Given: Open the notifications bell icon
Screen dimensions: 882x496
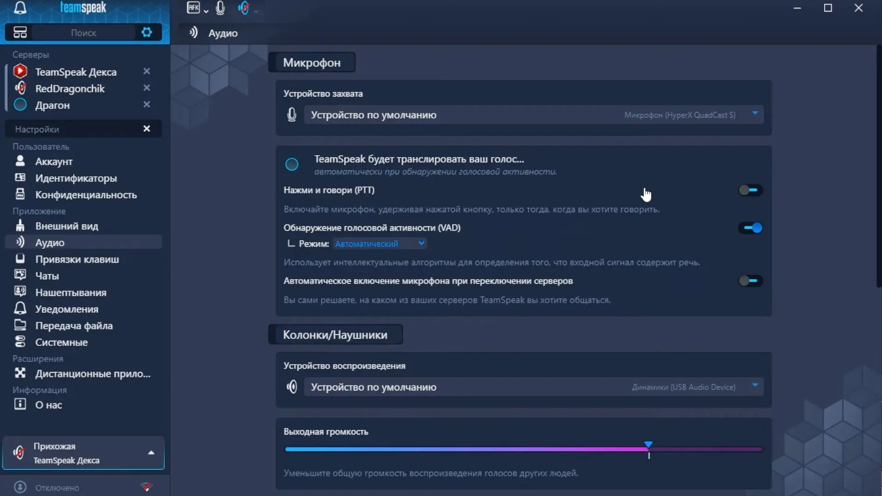Looking at the screenshot, I should click(x=20, y=8).
